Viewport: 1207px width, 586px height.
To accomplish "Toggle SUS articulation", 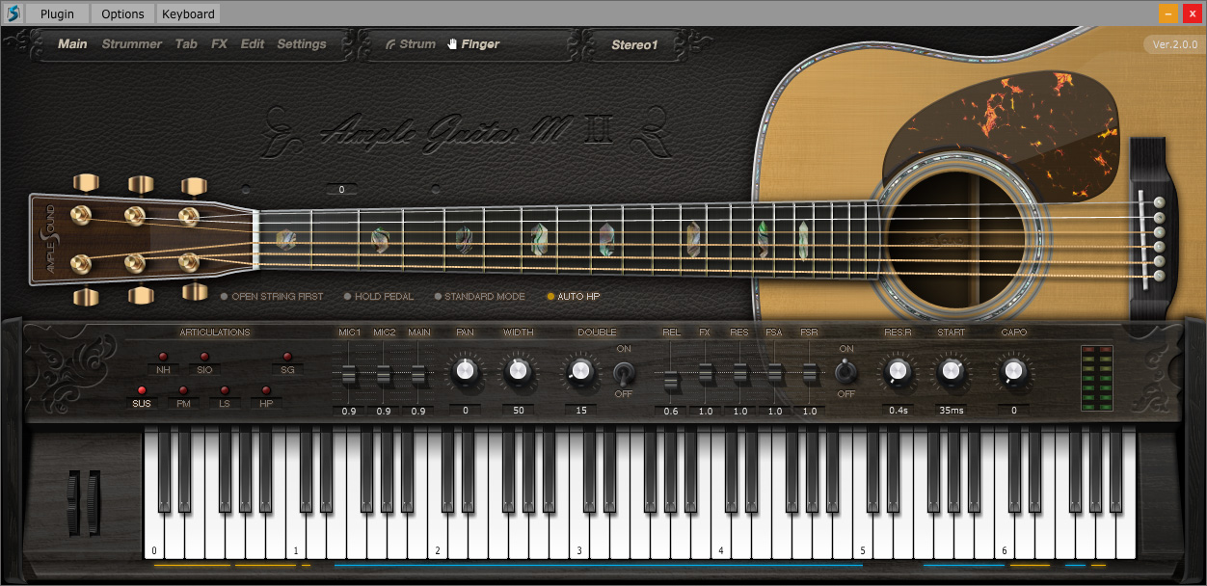I will click(x=142, y=398).
